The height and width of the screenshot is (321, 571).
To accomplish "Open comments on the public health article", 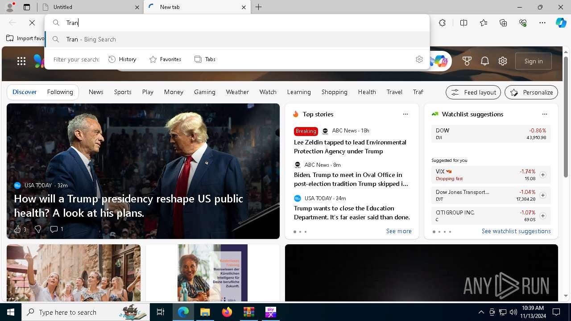I will click(57, 229).
